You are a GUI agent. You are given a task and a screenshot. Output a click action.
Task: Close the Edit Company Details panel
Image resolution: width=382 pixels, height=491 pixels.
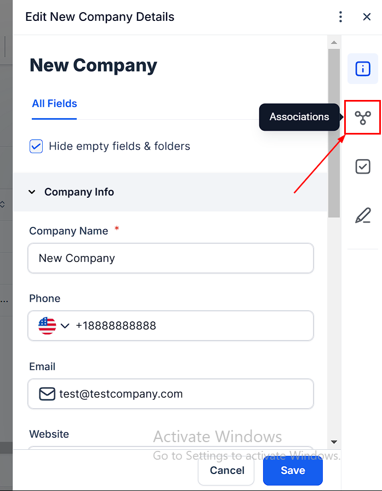367,17
